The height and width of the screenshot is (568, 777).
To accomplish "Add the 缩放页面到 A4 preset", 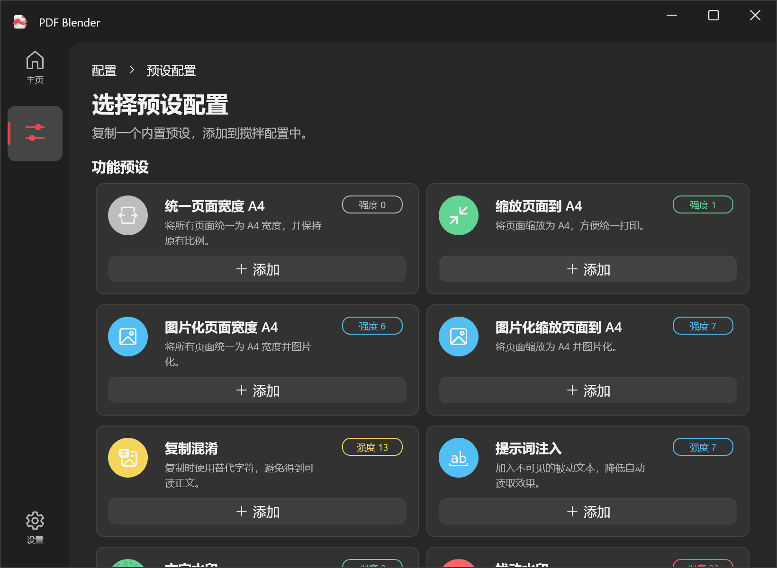I will coord(588,269).
